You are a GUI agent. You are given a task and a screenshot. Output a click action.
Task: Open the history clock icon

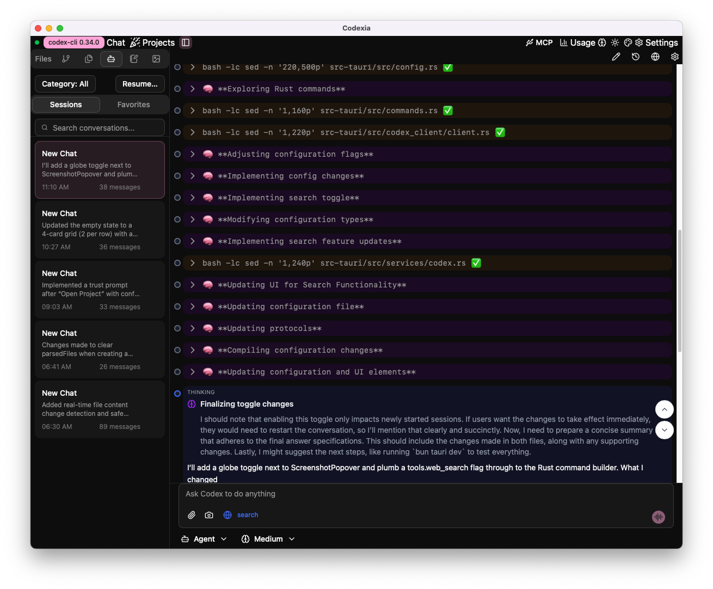point(636,57)
